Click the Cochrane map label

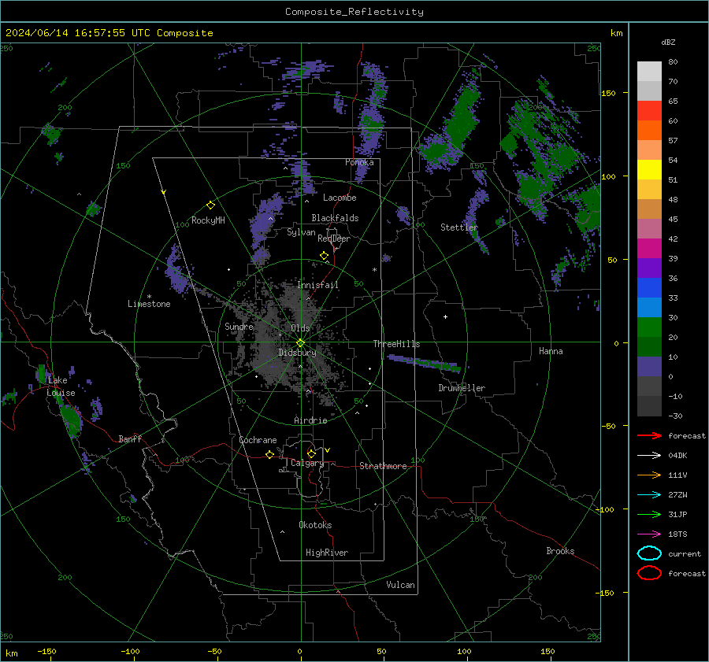(258, 440)
